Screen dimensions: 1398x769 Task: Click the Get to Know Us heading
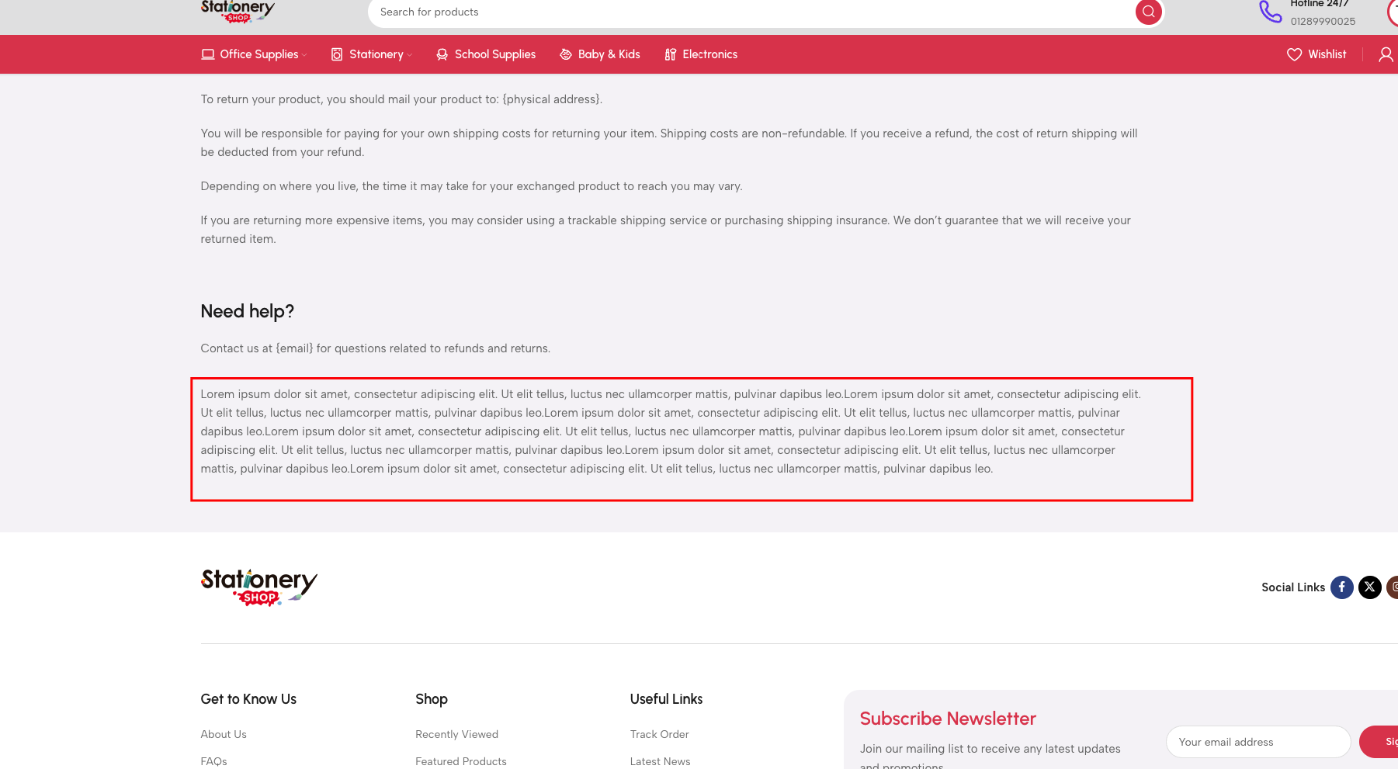point(248,699)
